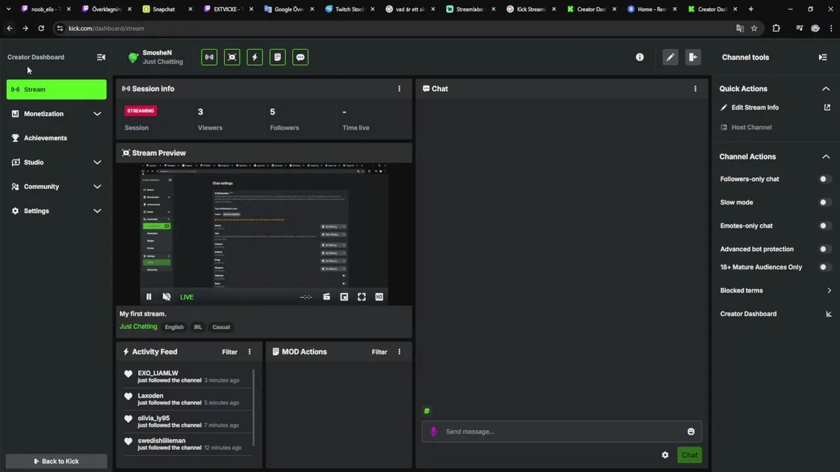Click the pencil edit layout icon
Screen dimensions: 840x472
pyautogui.click(x=670, y=57)
